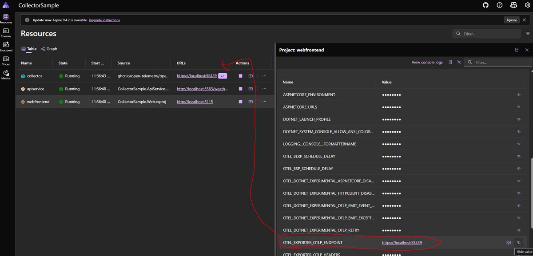Screen dimensions: 533x256
Task: Stop the webfrontend resource
Action: 240,102
